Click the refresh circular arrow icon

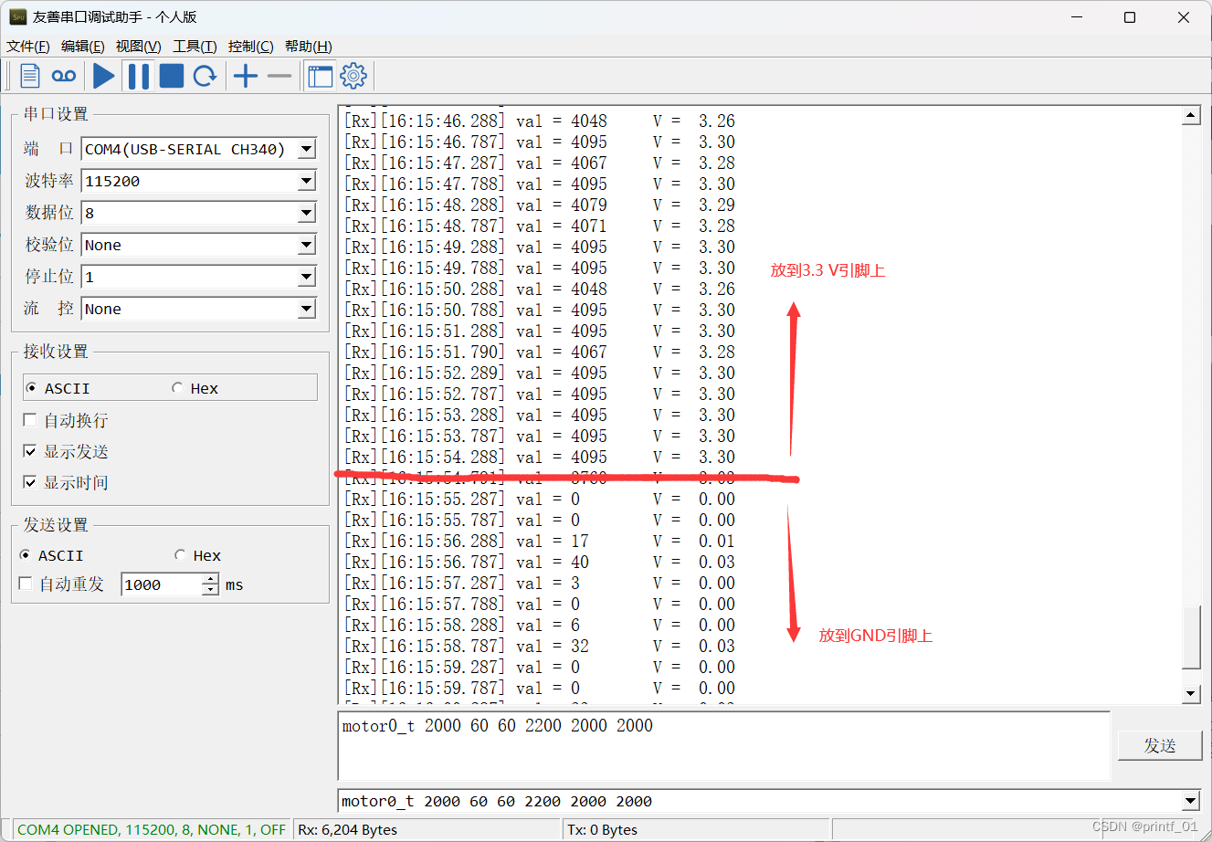(206, 77)
